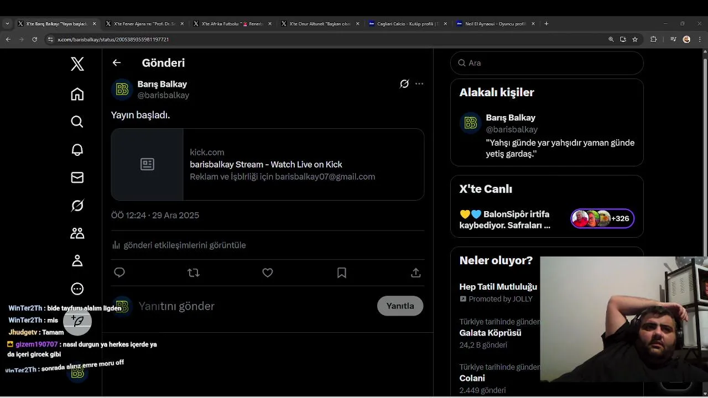Open Explore with the sidebar magnifier icon
The height and width of the screenshot is (398, 708).
77,122
